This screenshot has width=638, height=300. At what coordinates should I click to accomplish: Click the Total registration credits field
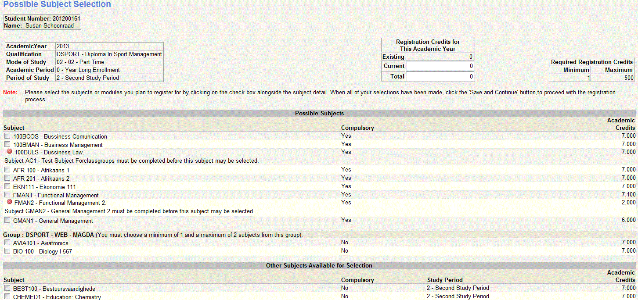440,77
